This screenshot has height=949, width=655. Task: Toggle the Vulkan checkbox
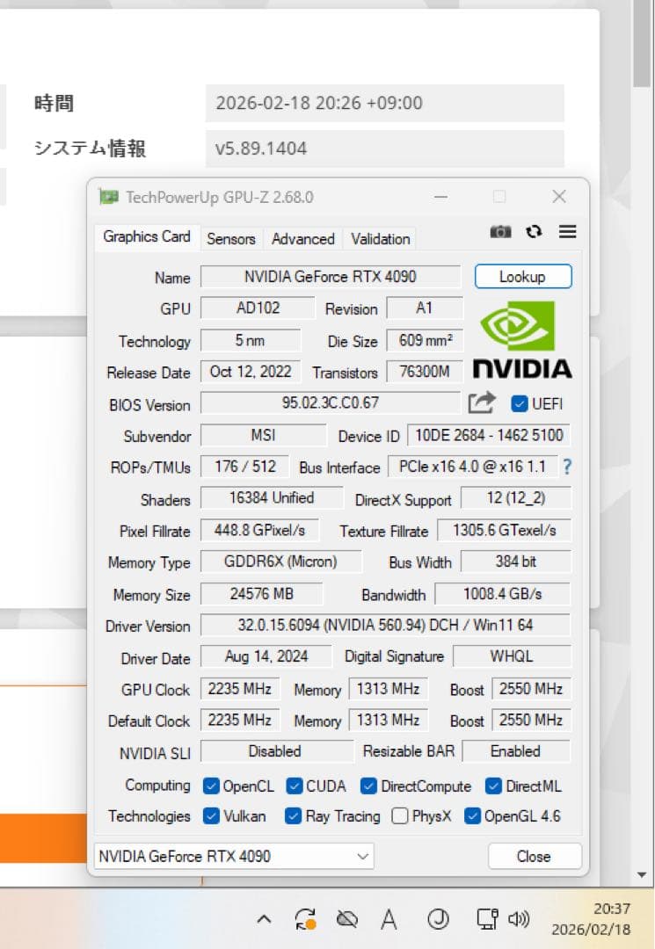(x=211, y=815)
